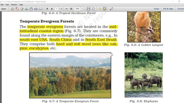184x103 pixels.
Task: Click highlighted words 'temperate evergreen'
Action: click(x=45, y=27)
